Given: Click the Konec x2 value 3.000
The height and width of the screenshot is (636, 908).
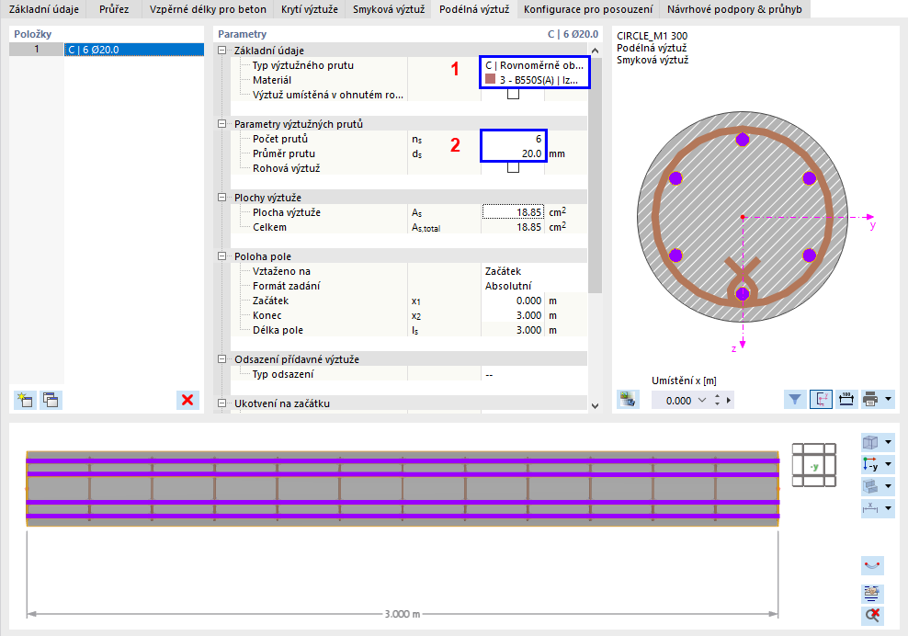Looking at the screenshot, I should (x=513, y=315).
